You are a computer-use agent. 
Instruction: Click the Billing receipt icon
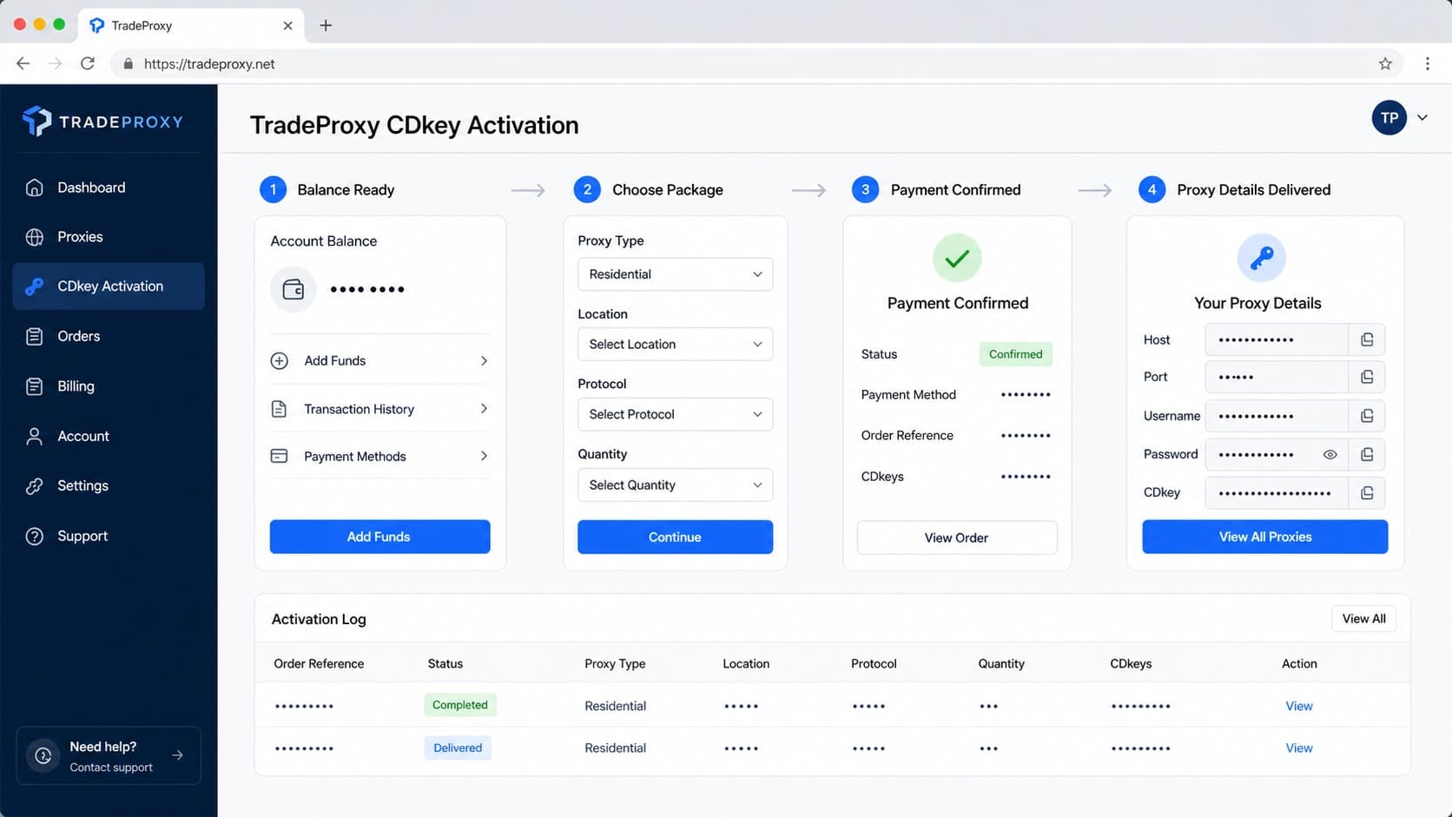click(x=35, y=386)
